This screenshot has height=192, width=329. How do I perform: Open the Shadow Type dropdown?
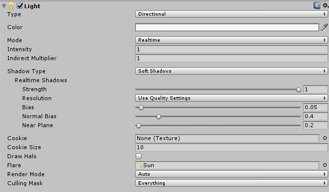[231, 71]
